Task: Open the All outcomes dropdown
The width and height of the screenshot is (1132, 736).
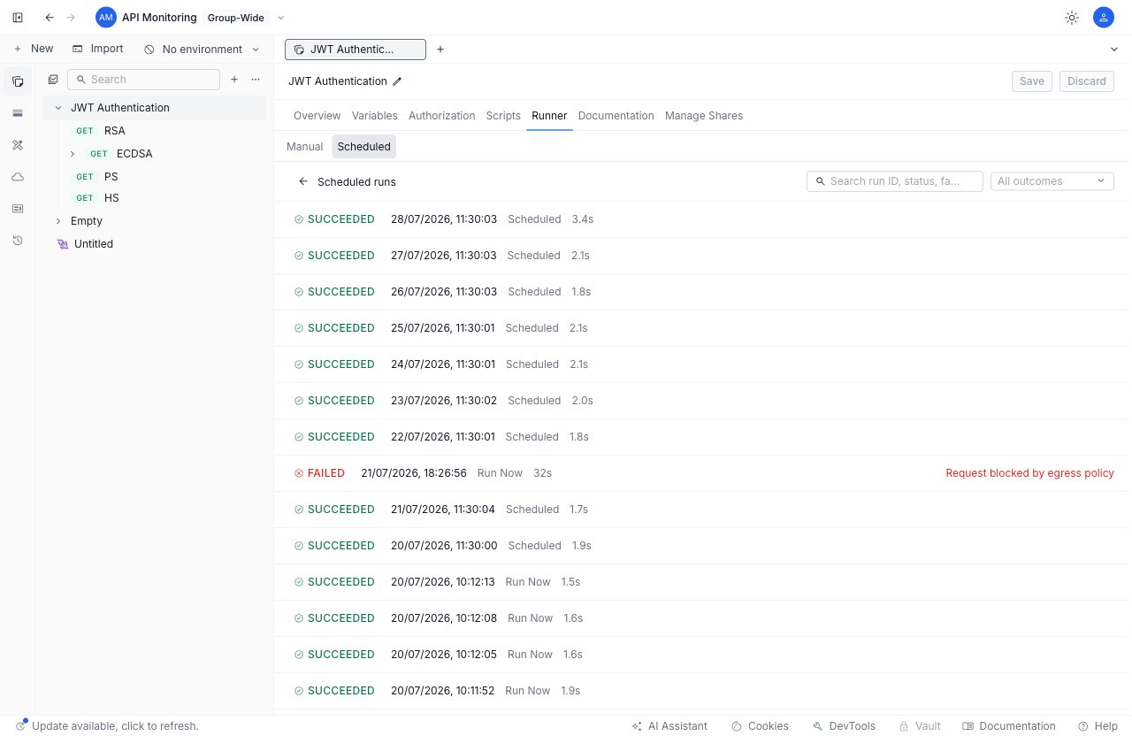Action: (1052, 181)
